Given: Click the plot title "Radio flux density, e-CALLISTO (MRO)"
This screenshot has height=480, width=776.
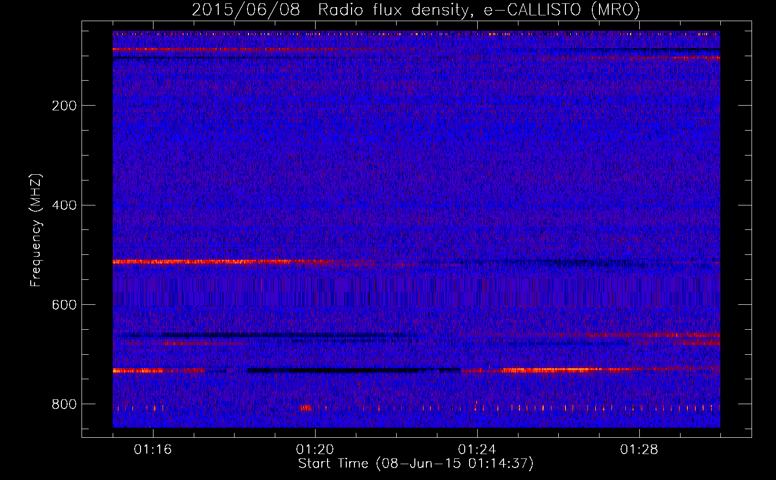Looking at the screenshot, I should tap(479, 10).
